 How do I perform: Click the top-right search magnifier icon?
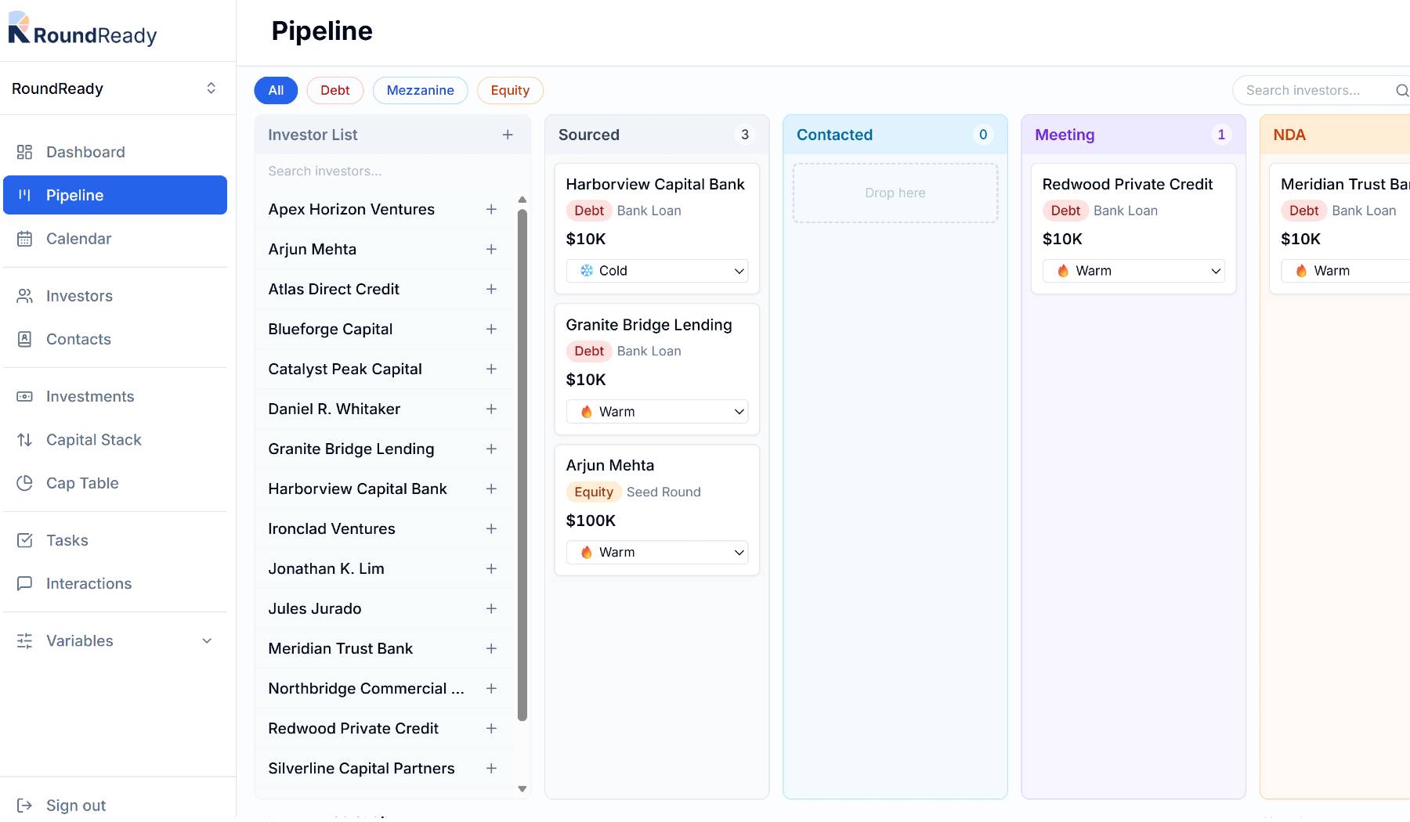1402,90
